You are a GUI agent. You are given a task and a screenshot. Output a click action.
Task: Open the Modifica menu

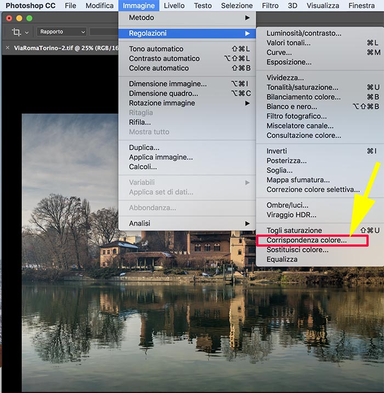pyautogui.click(x=100, y=5)
